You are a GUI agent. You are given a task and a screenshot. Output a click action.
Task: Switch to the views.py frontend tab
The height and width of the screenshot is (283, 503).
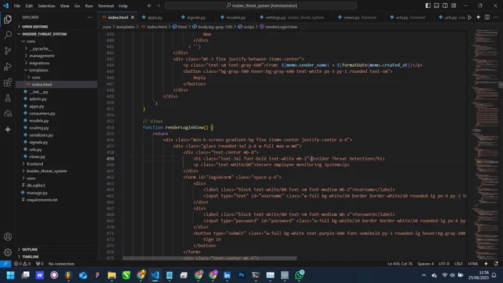(359, 17)
